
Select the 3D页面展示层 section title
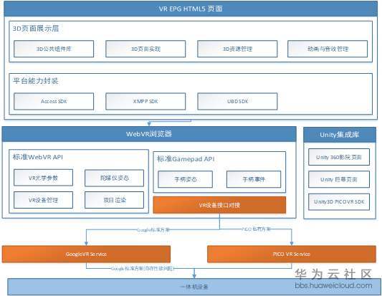pyautogui.click(x=36, y=29)
